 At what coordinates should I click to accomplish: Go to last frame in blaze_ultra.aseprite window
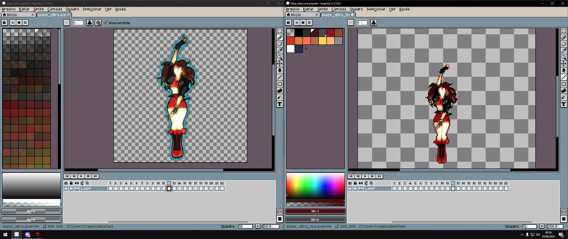point(96,176)
